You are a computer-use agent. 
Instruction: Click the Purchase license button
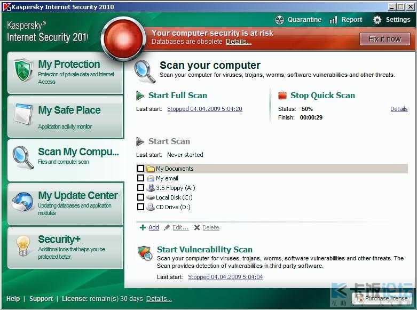(x=382, y=298)
